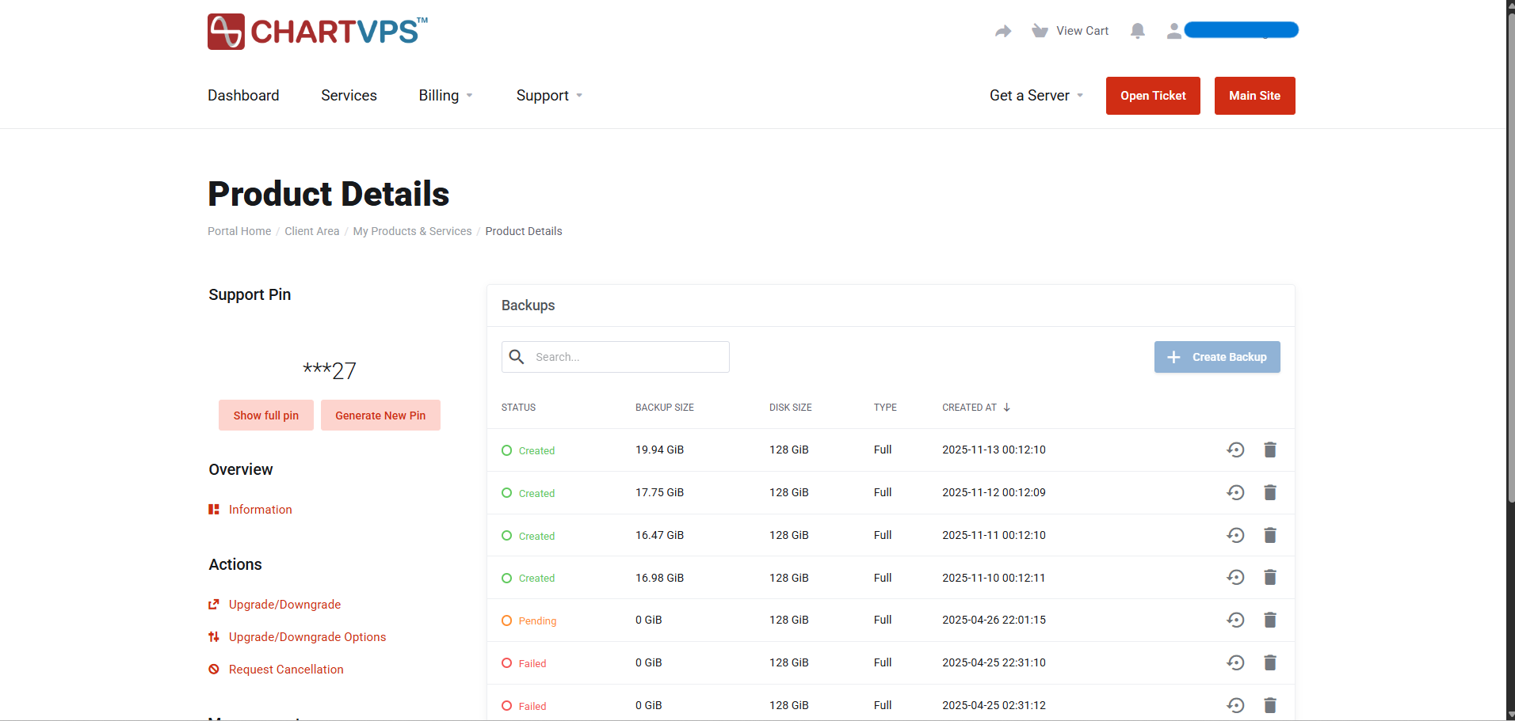This screenshot has height=721, width=1515.
Task: Delete the 2025-11-12 backup
Action: 1269,493
